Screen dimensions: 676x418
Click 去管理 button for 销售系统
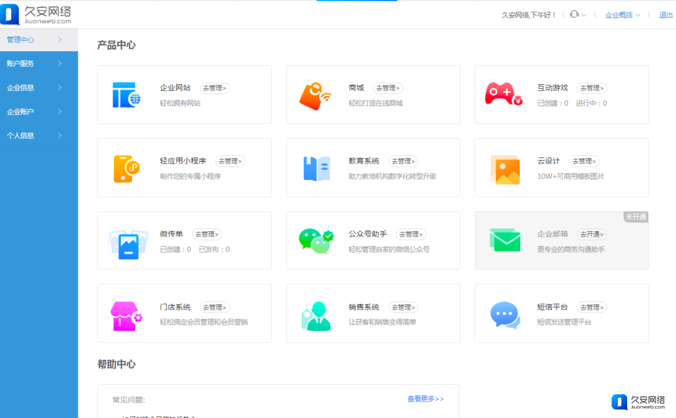pyautogui.click(x=404, y=307)
